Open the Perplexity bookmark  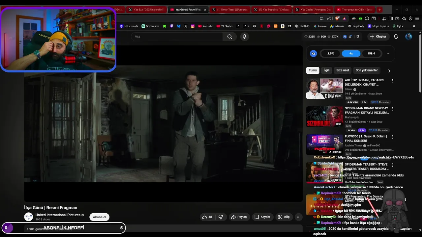356,26
